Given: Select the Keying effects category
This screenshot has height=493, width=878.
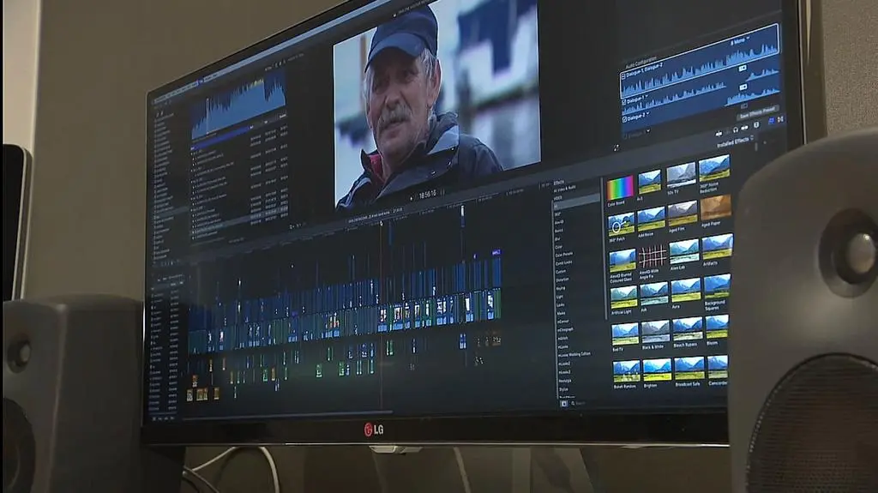Looking at the screenshot, I should click(561, 288).
